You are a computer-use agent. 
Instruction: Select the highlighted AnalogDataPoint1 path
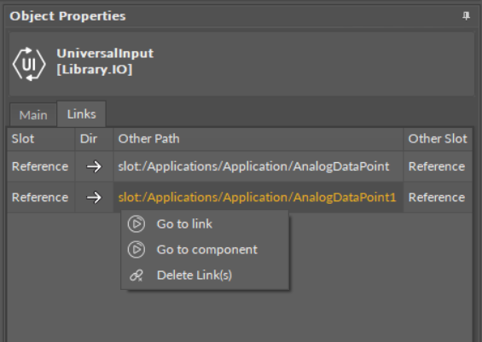coord(257,197)
